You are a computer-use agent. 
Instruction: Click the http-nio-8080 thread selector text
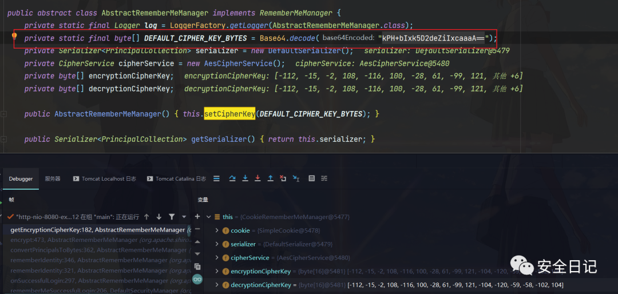(x=78, y=217)
